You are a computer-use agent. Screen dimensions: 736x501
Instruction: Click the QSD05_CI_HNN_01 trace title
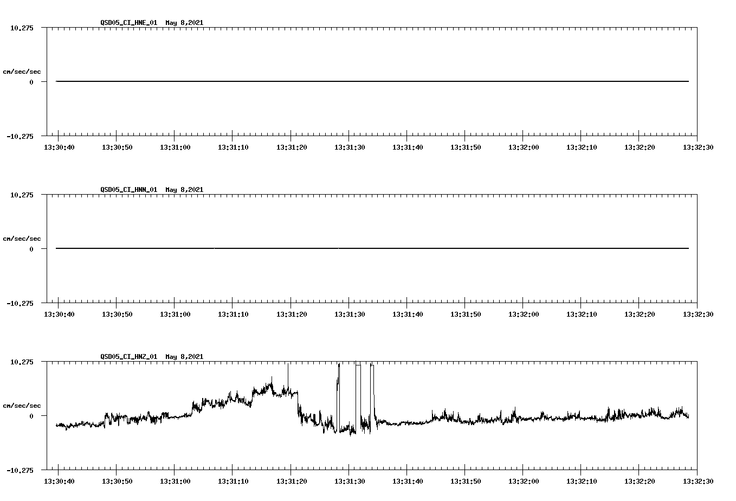[x=128, y=189]
